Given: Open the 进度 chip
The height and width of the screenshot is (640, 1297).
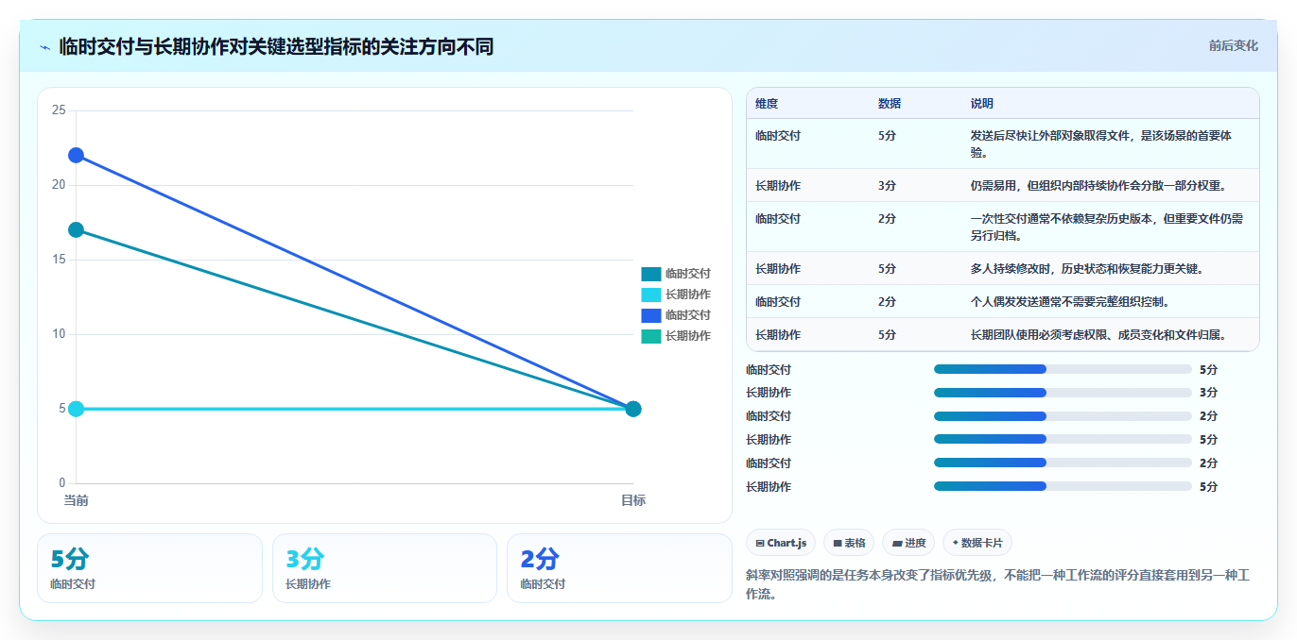Looking at the screenshot, I should tap(908, 543).
